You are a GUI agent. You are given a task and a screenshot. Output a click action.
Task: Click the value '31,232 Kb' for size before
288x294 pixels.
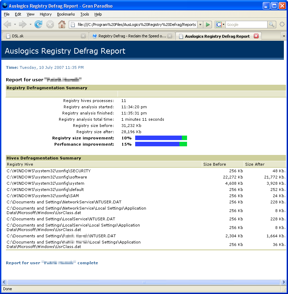(x=131, y=126)
